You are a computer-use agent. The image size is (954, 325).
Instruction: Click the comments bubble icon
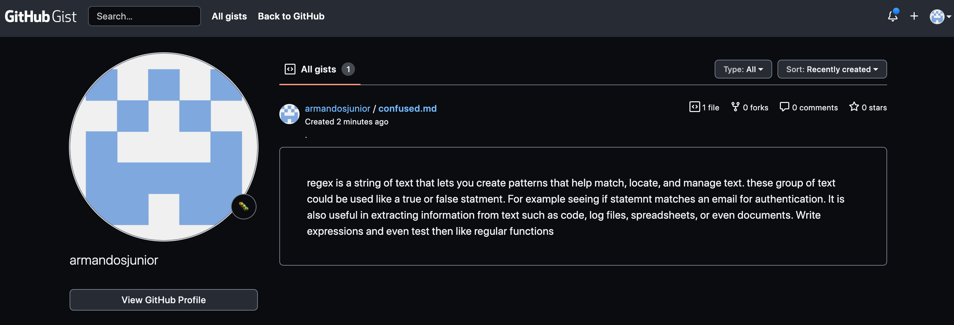pyautogui.click(x=784, y=107)
